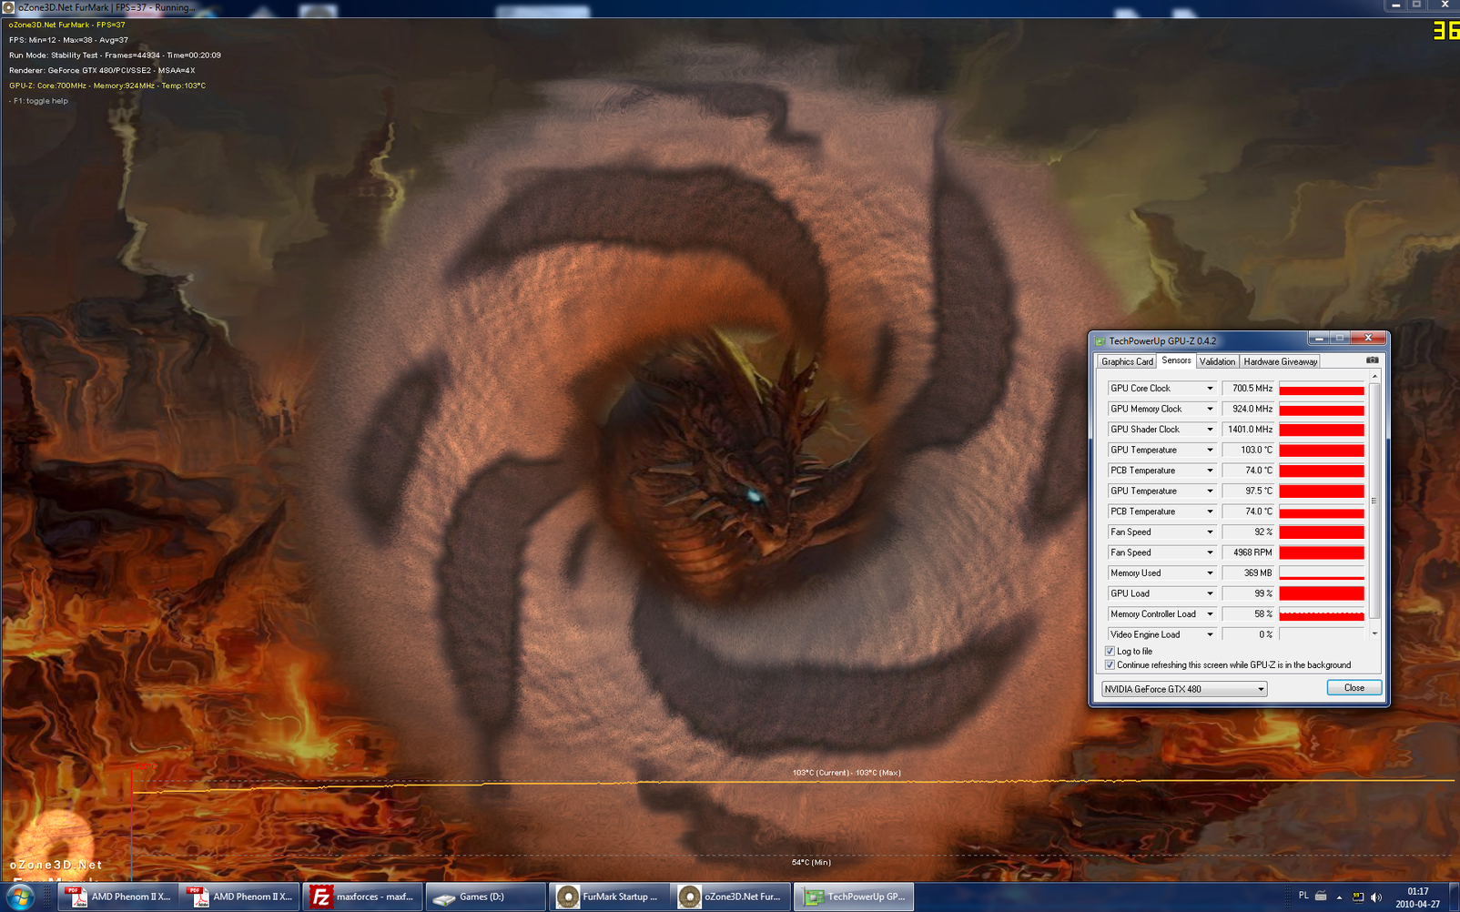Click the GPU-Z title bar app icon
Viewport: 1460px width, 912px height.
pyautogui.click(x=1100, y=341)
